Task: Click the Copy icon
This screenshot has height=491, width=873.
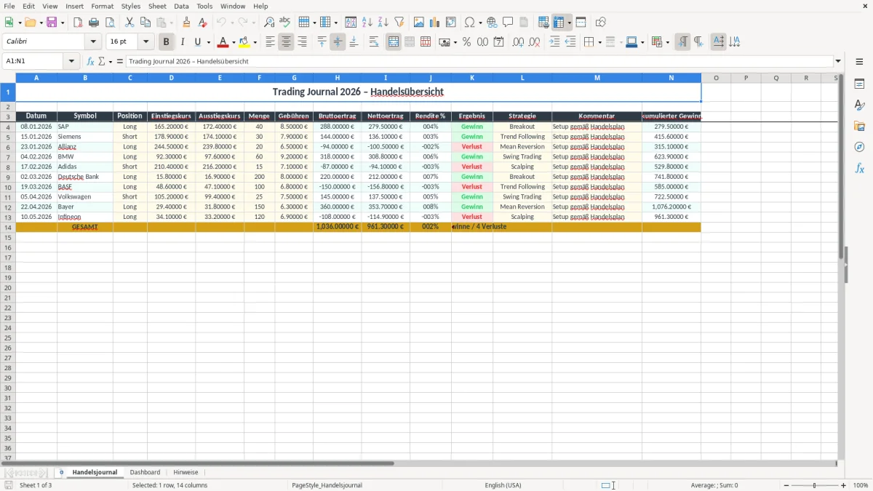Action: pyautogui.click(x=145, y=23)
